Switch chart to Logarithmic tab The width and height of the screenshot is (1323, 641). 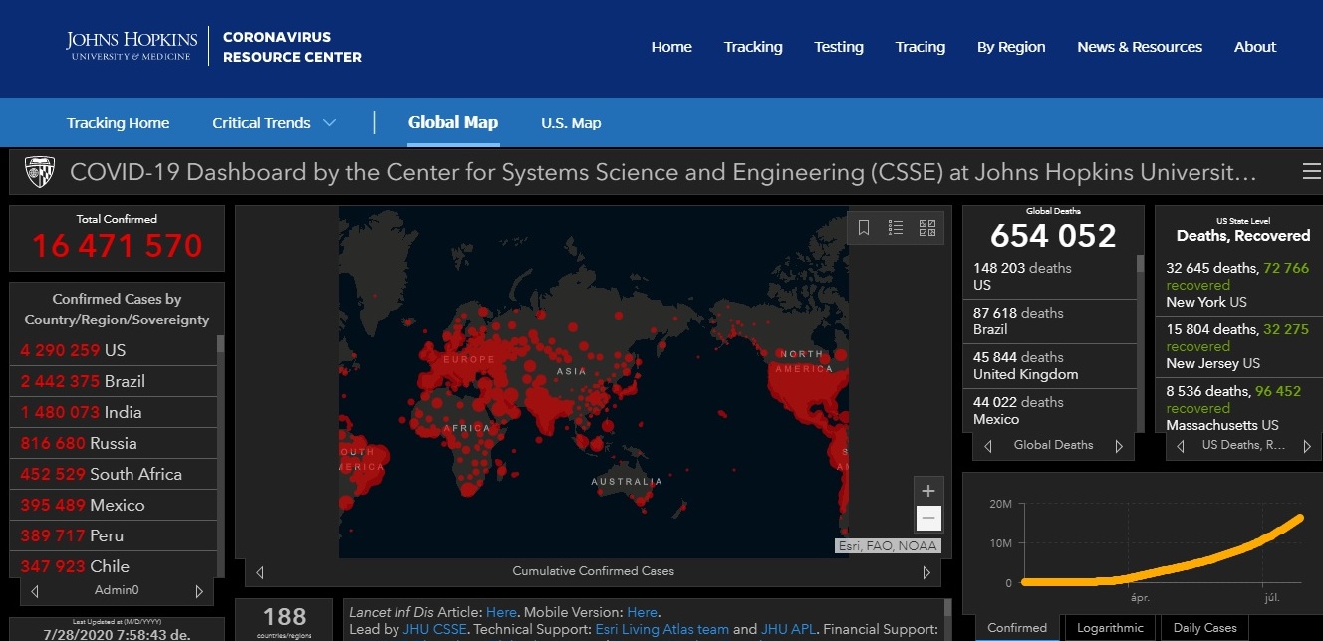point(1110,628)
